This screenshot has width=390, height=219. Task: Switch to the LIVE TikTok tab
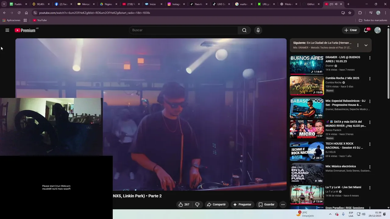pos(221,4)
